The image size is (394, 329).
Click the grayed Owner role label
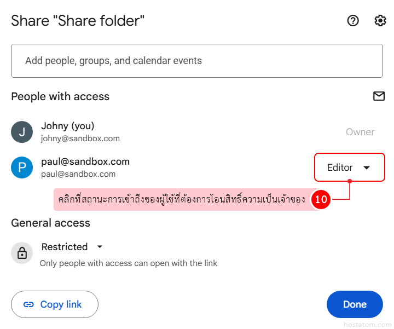pyautogui.click(x=360, y=132)
